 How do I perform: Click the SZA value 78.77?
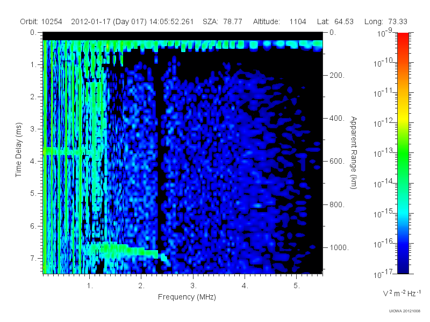(x=233, y=21)
